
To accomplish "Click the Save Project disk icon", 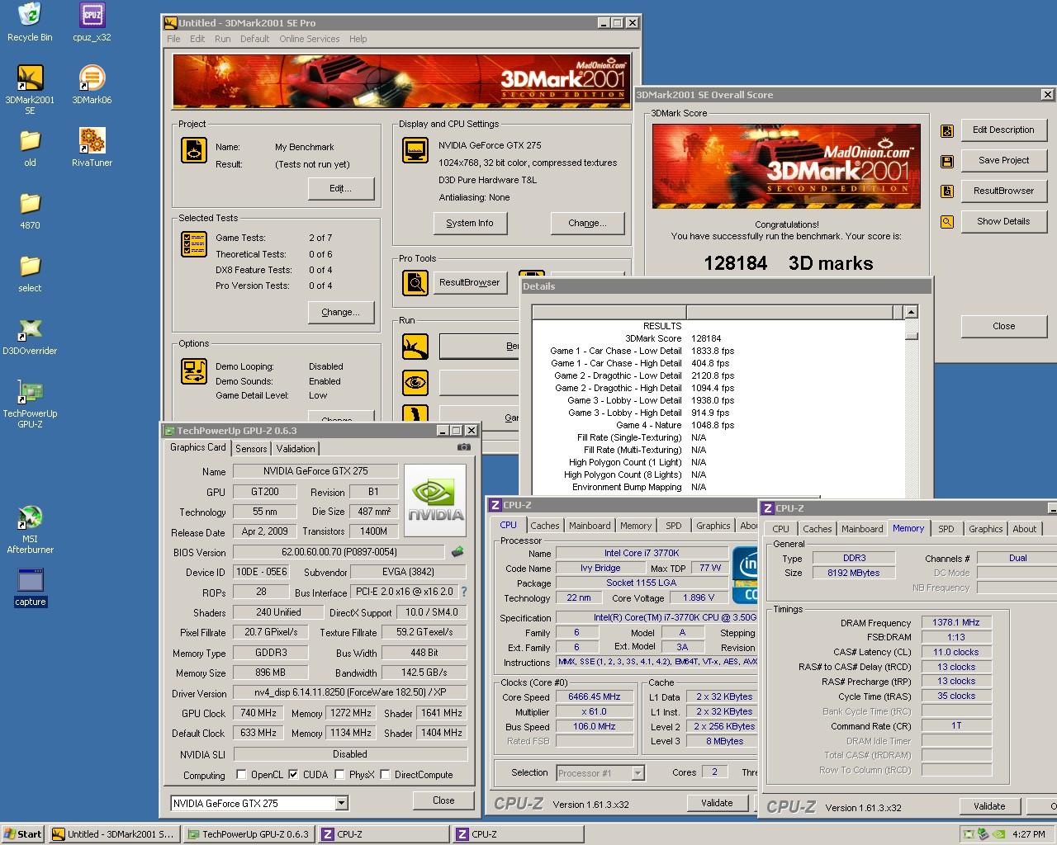I will click(x=947, y=161).
